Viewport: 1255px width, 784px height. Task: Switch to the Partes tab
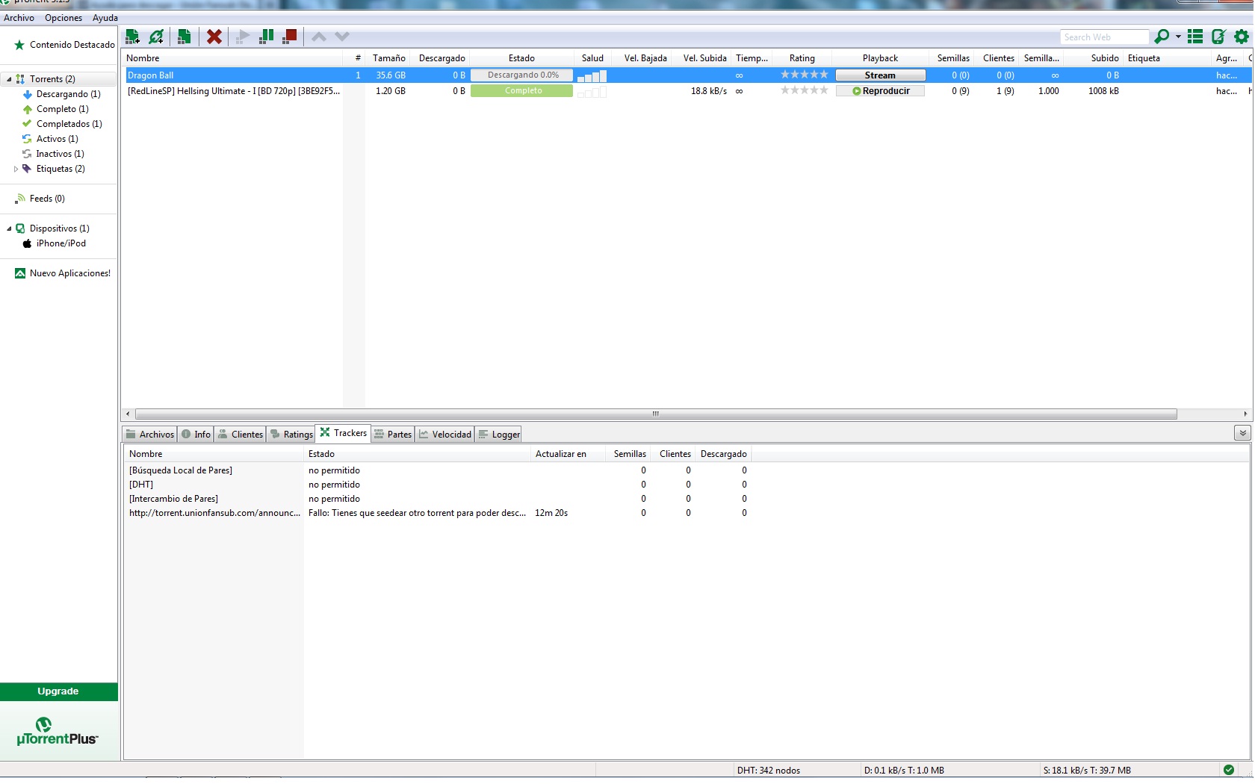[393, 435]
